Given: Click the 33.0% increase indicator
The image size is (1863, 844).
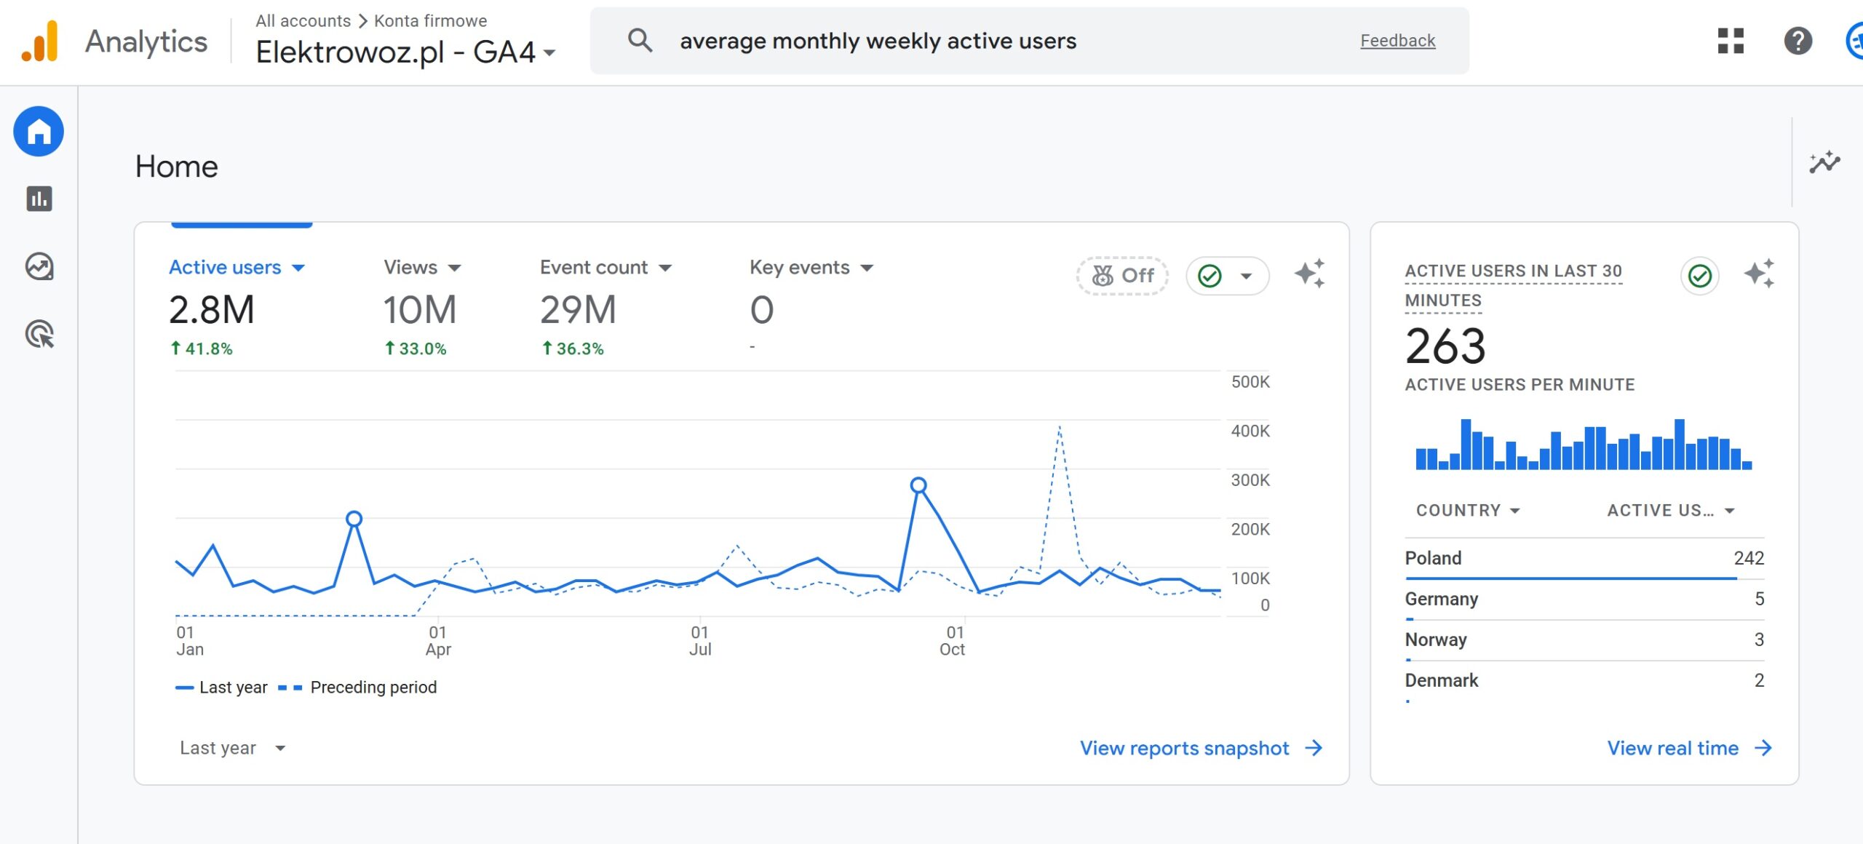Looking at the screenshot, I should 416,349.
